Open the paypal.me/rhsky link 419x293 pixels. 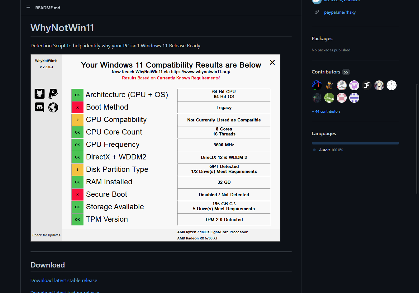pyautogui.click(x=340, y=12)
